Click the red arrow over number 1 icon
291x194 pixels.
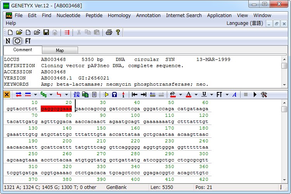pyautogui.click(x=123, y=95)
